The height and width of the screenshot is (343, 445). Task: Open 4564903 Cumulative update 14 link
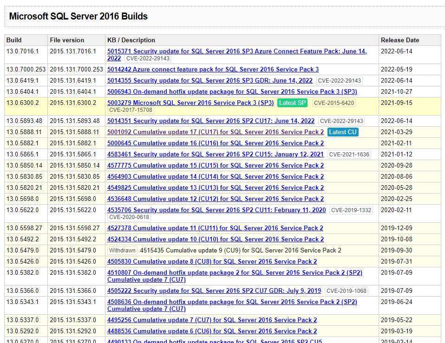[x=216, y=176]
